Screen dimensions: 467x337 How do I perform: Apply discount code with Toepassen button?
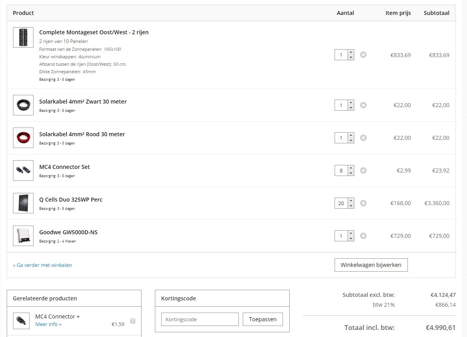(263, 319)
